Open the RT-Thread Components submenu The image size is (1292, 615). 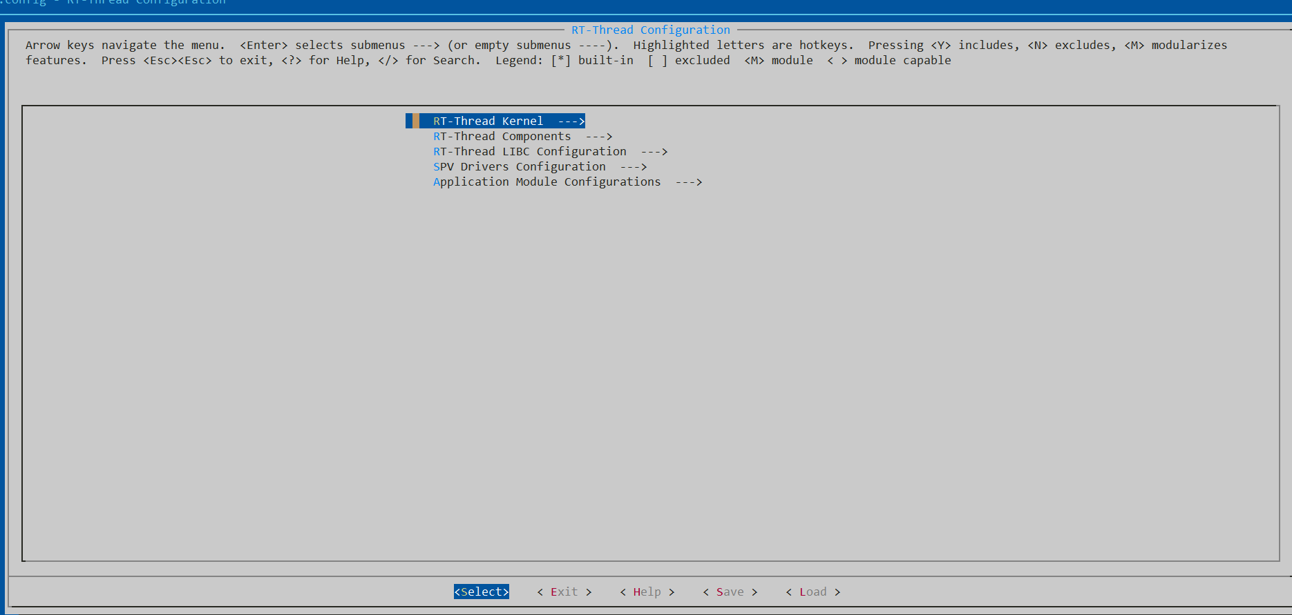click(522, 136)
